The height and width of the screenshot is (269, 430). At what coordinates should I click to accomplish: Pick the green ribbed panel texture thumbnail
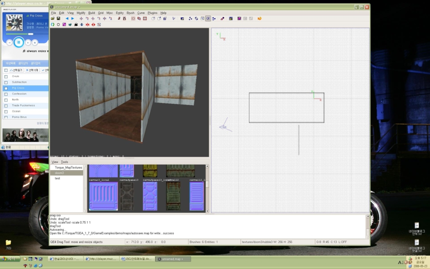pos(173,196)
